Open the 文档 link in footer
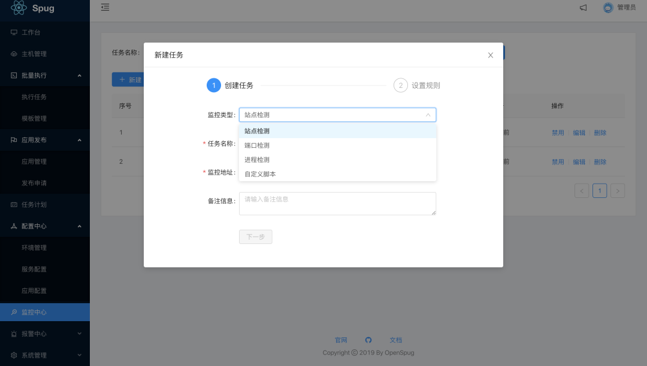 395,340
